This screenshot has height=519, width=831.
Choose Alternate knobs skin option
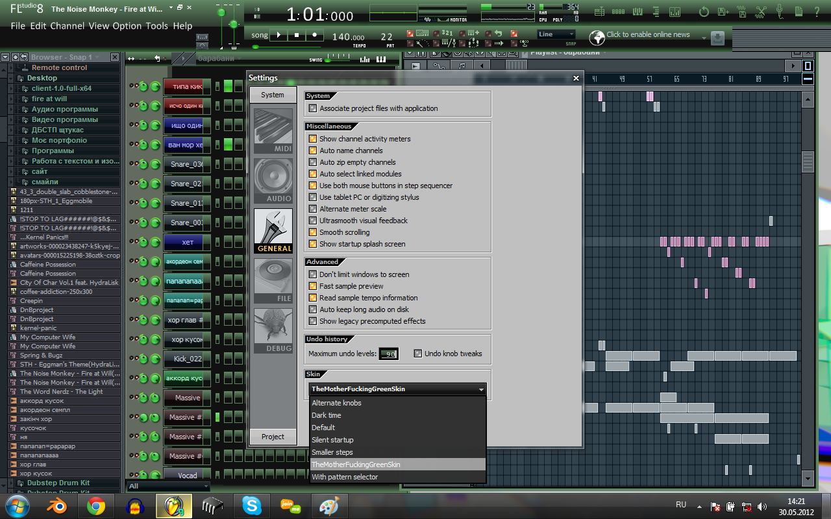point(398,403)
